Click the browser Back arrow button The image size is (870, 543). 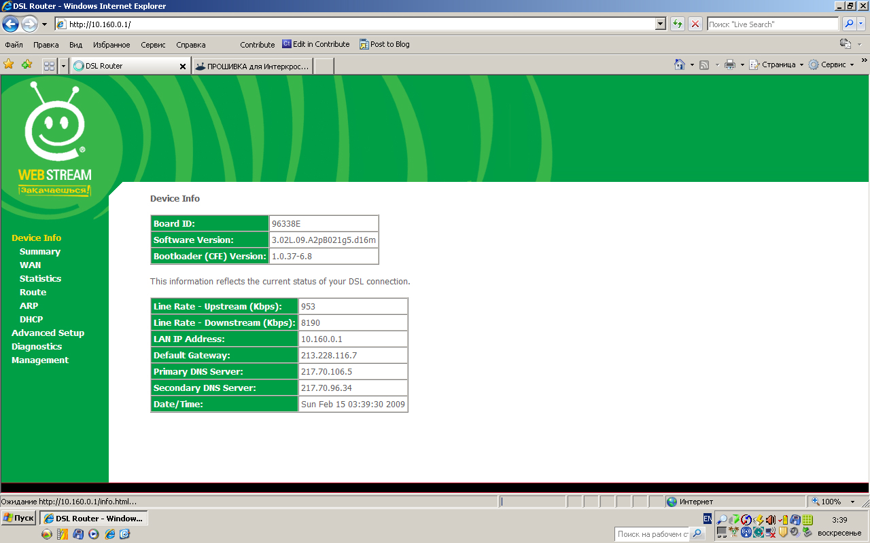[10, 24]
